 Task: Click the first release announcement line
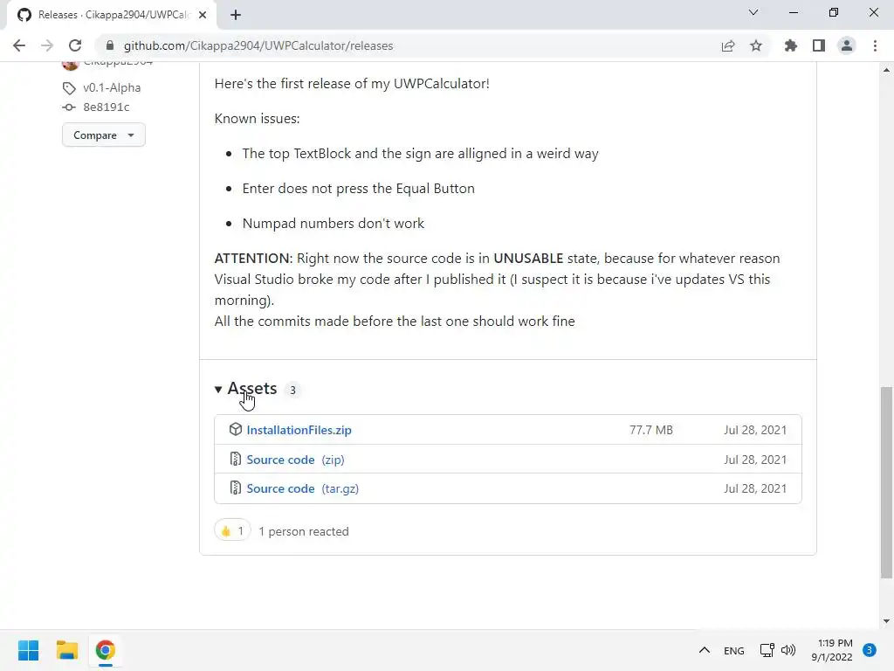coord(352,84)
